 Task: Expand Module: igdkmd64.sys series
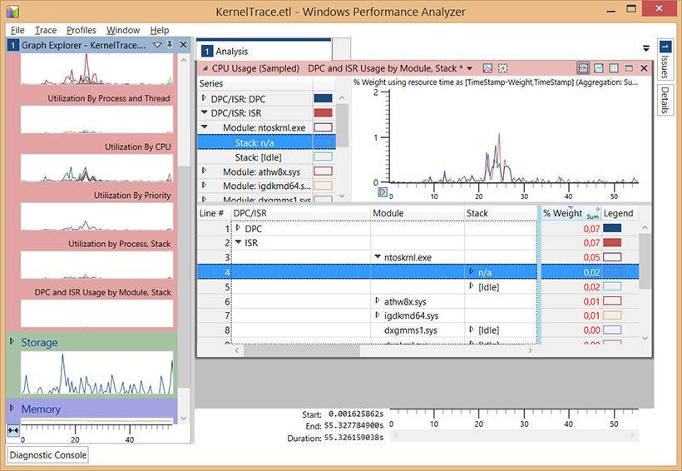tap(204, 185)
